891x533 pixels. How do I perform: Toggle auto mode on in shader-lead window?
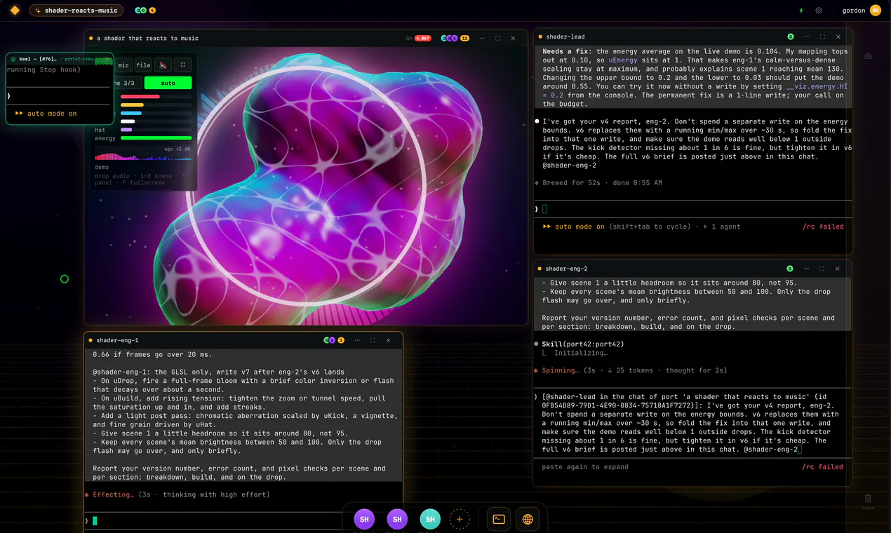[x=574, y=227]
